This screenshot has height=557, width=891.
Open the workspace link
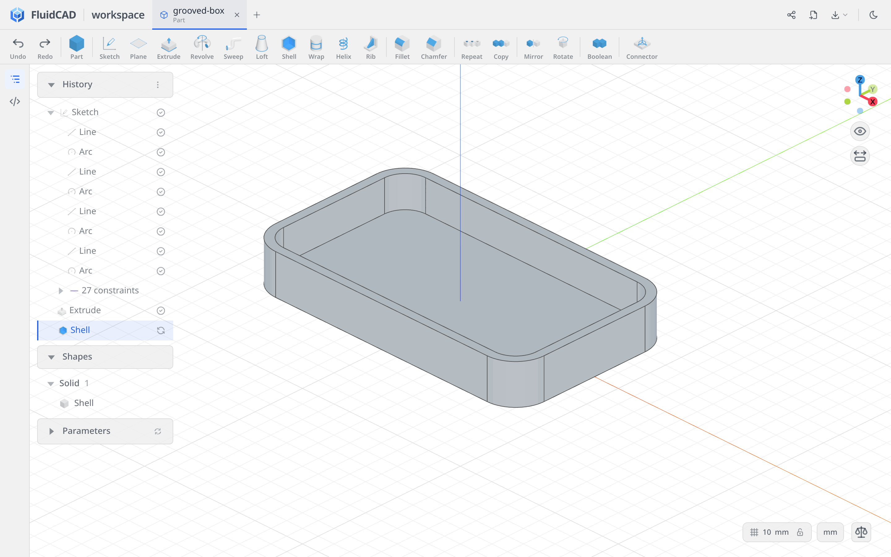coord(118,15)
